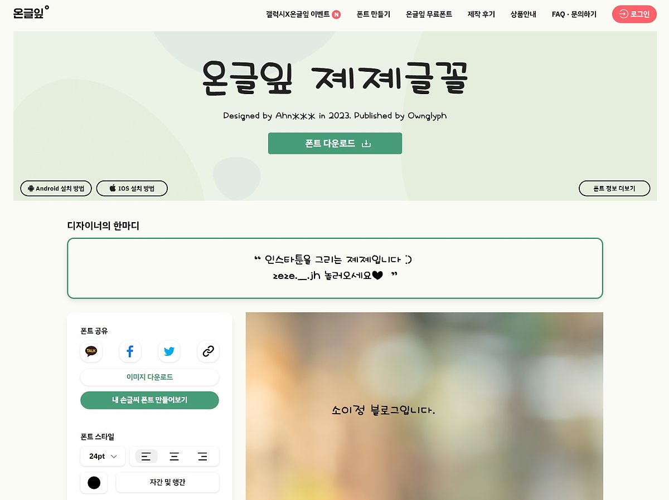
Task: Select right text alignment
Action: coord(202,457)
